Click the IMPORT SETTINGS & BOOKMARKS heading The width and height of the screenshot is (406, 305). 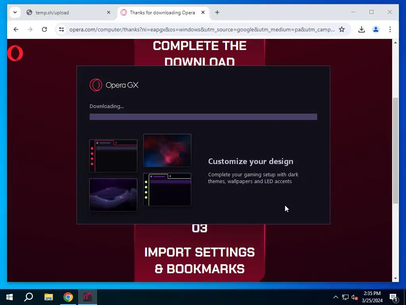[x=199, y=261]
